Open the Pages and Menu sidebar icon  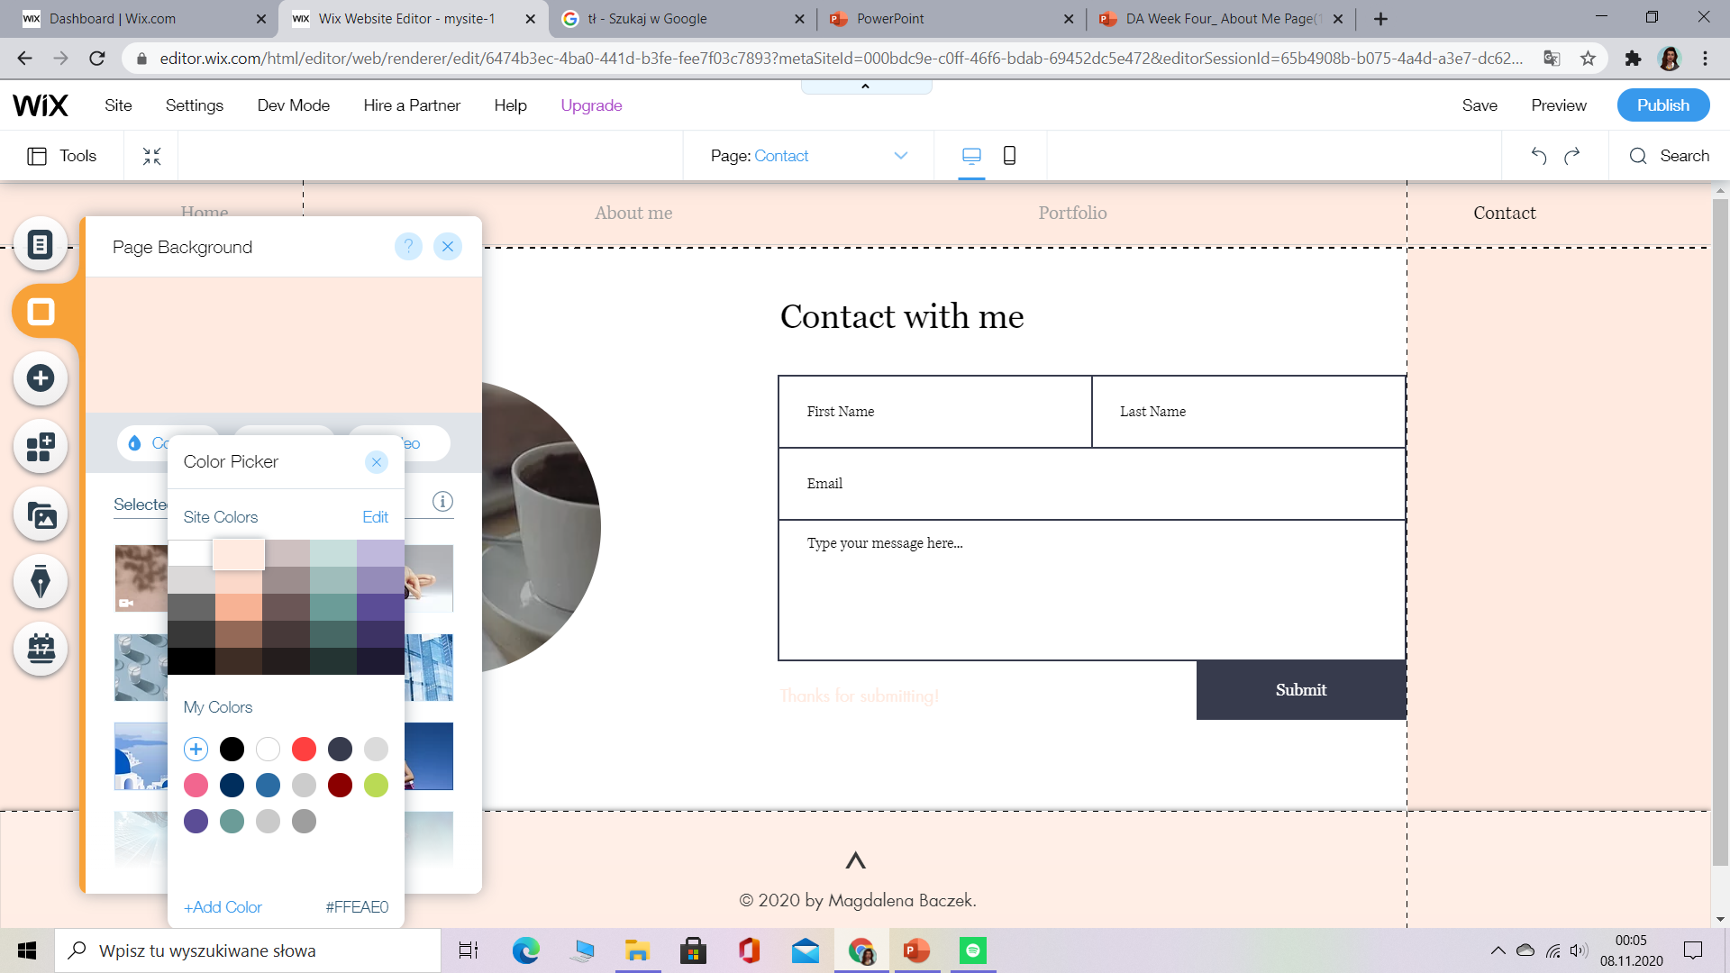tap(41, 244)
